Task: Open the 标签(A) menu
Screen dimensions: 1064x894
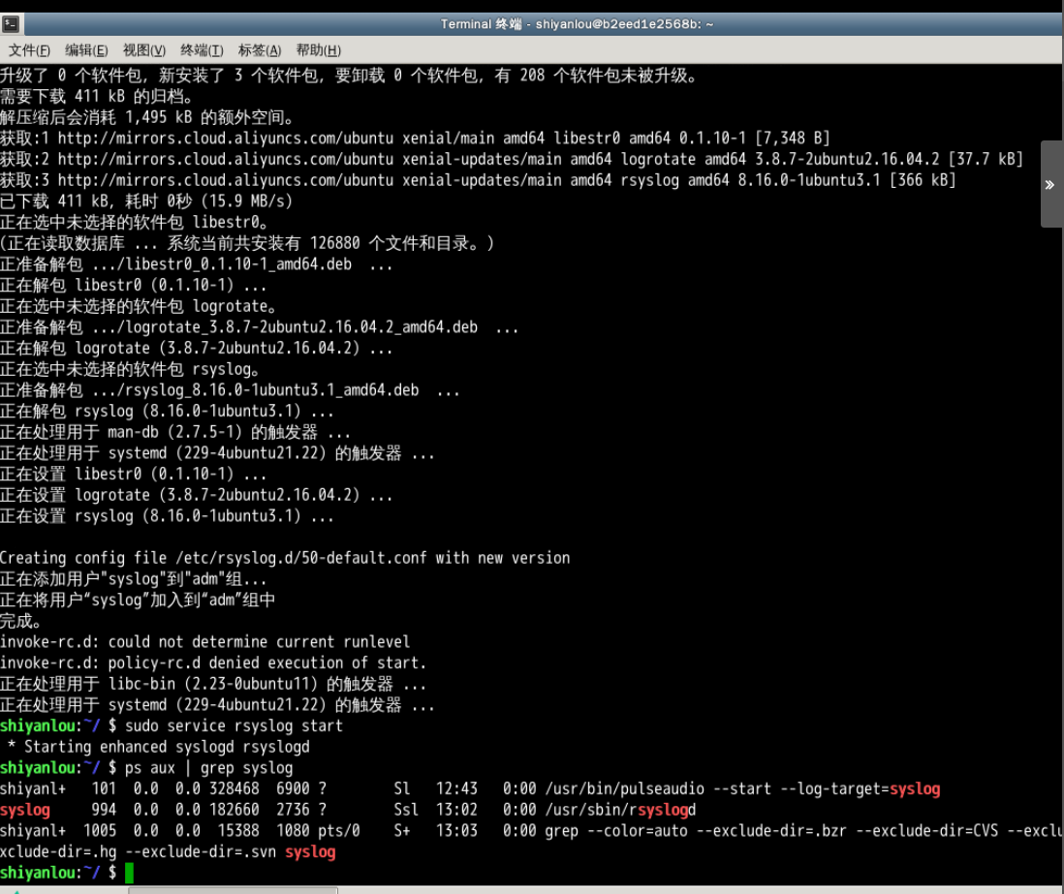Action: click(x=260, y=49)
